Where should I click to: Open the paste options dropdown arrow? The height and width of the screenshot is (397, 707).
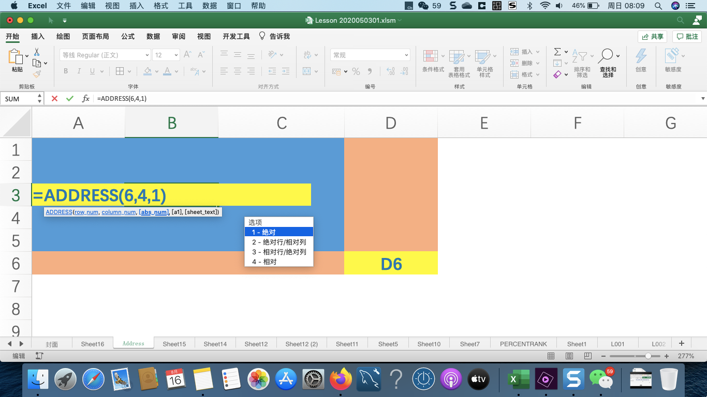click(x=26, y=56)
